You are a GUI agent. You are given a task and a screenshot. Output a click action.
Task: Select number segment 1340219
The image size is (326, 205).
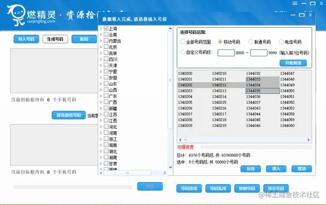[219, 125]
